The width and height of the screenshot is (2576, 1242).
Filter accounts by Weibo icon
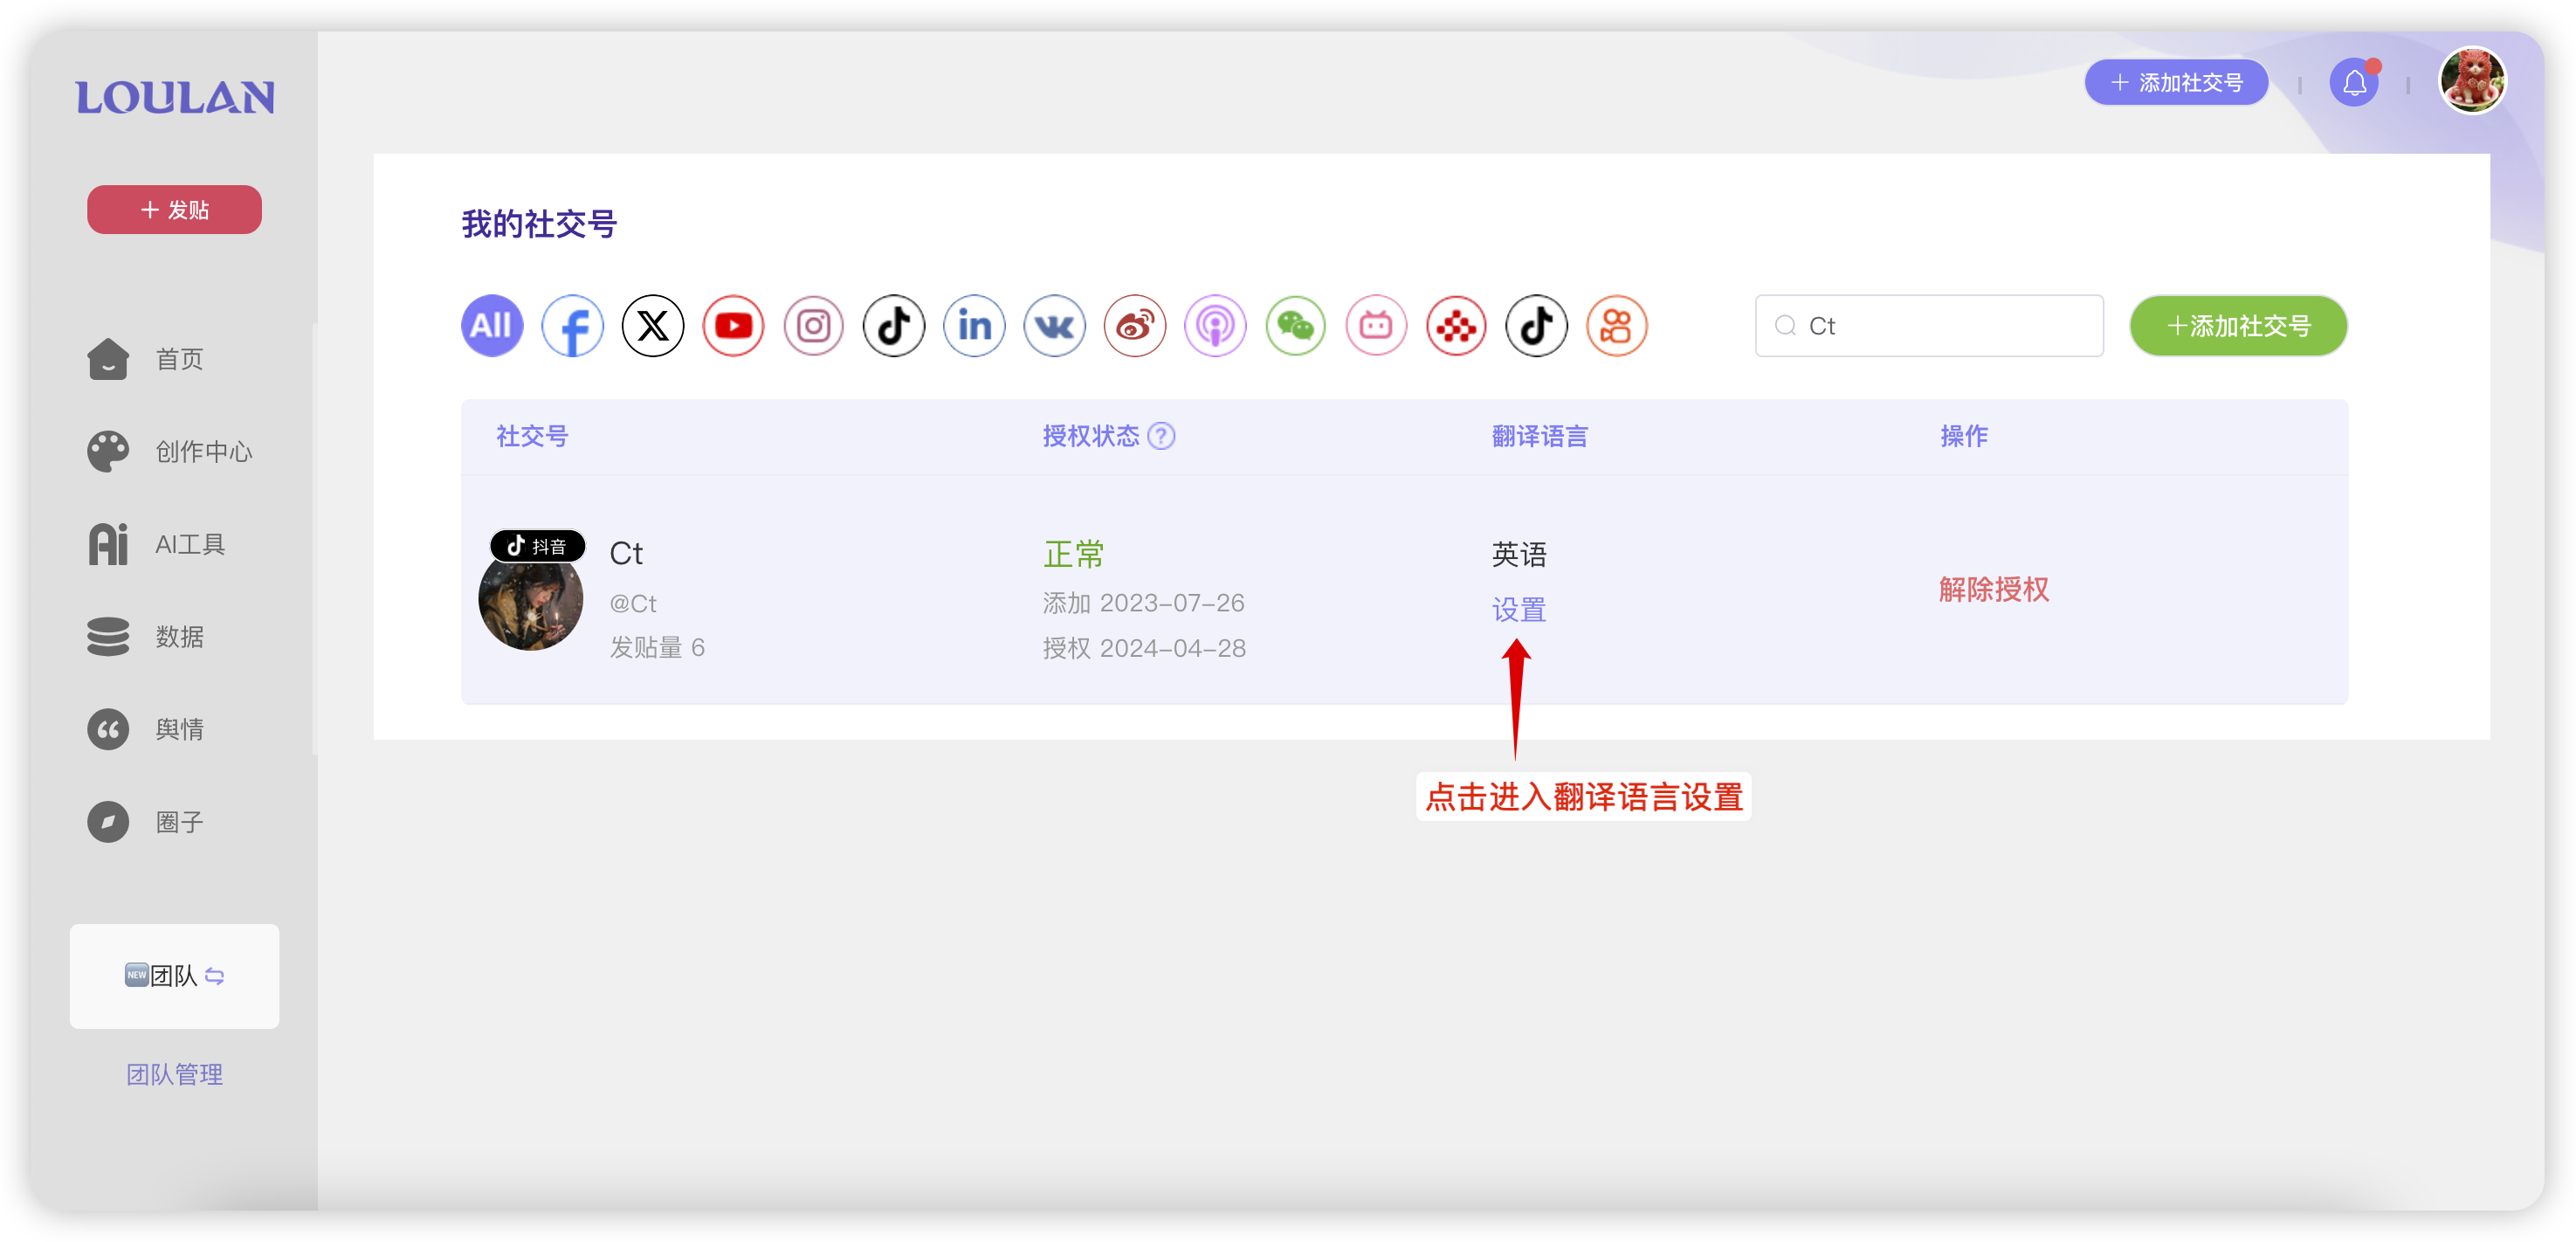click(1135, 326)
